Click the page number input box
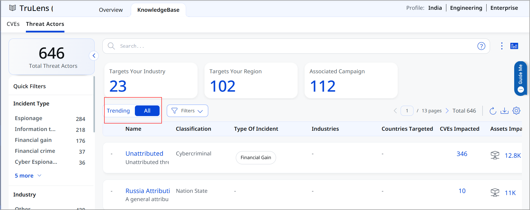 (x=407, y=111)
